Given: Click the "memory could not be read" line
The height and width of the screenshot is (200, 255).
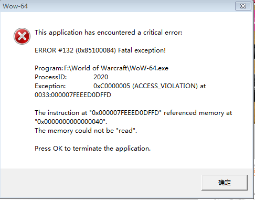Looking at the screenshot, I should click(86, 131).
